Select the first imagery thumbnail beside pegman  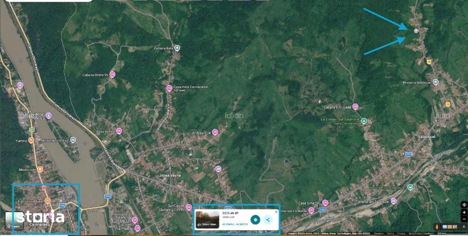[x=445, y=227]
